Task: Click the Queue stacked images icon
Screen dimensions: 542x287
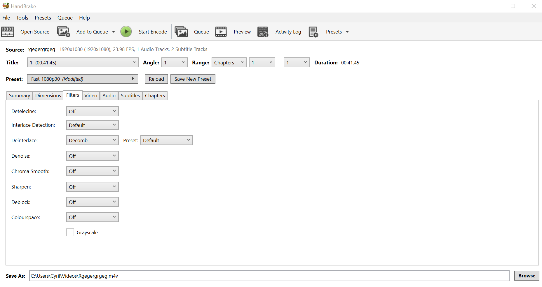Action: click(x=181, y=32)
